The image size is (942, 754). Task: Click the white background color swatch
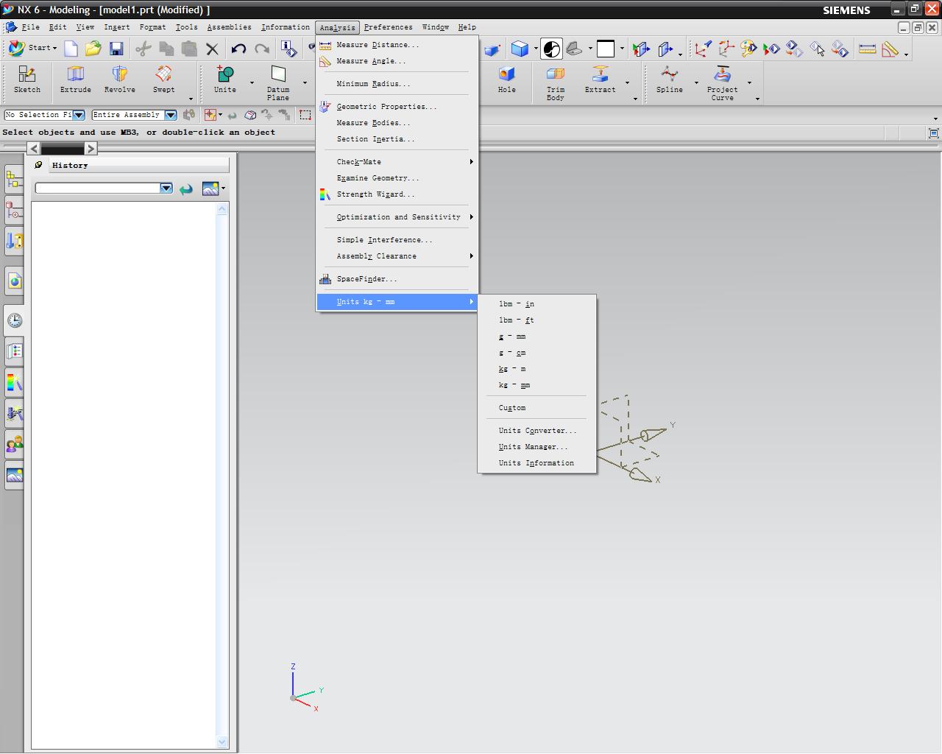tap(606, 49)
